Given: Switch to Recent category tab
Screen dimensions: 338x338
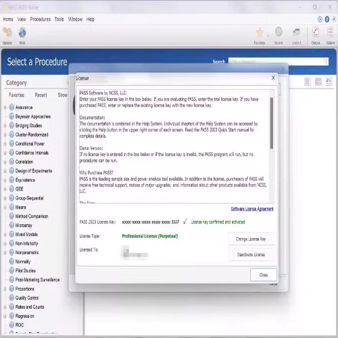Looking at the screenshot, I should [41, 95].
